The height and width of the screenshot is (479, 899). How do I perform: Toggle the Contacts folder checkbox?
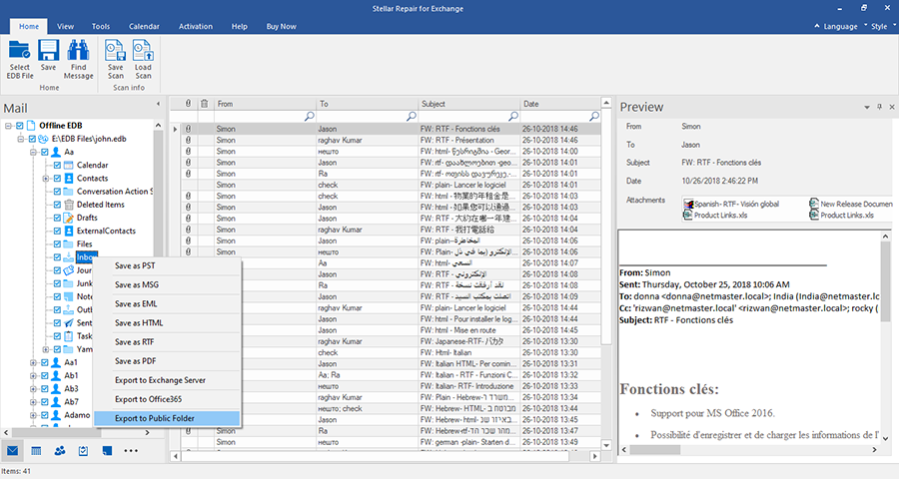[x=57, y=179]
